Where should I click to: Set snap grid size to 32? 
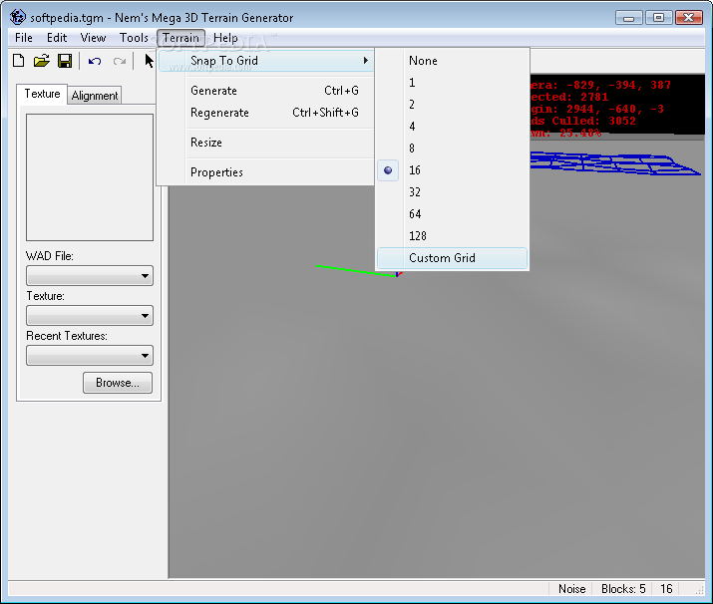(452, 192)
